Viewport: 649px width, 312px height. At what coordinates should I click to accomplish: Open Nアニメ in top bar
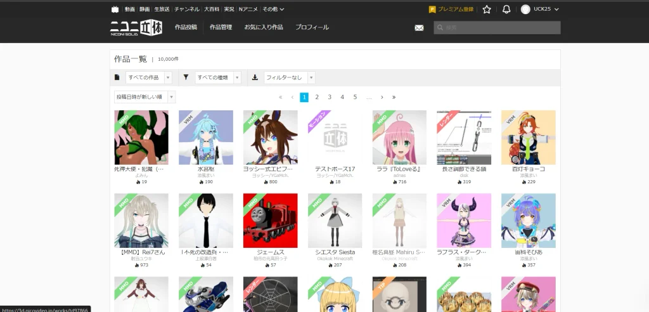tap(248, 9)
